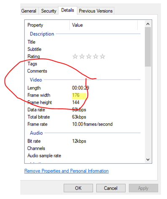Click the scroll up arrow
Screen dimensions: 167x199
click(148, 24)
